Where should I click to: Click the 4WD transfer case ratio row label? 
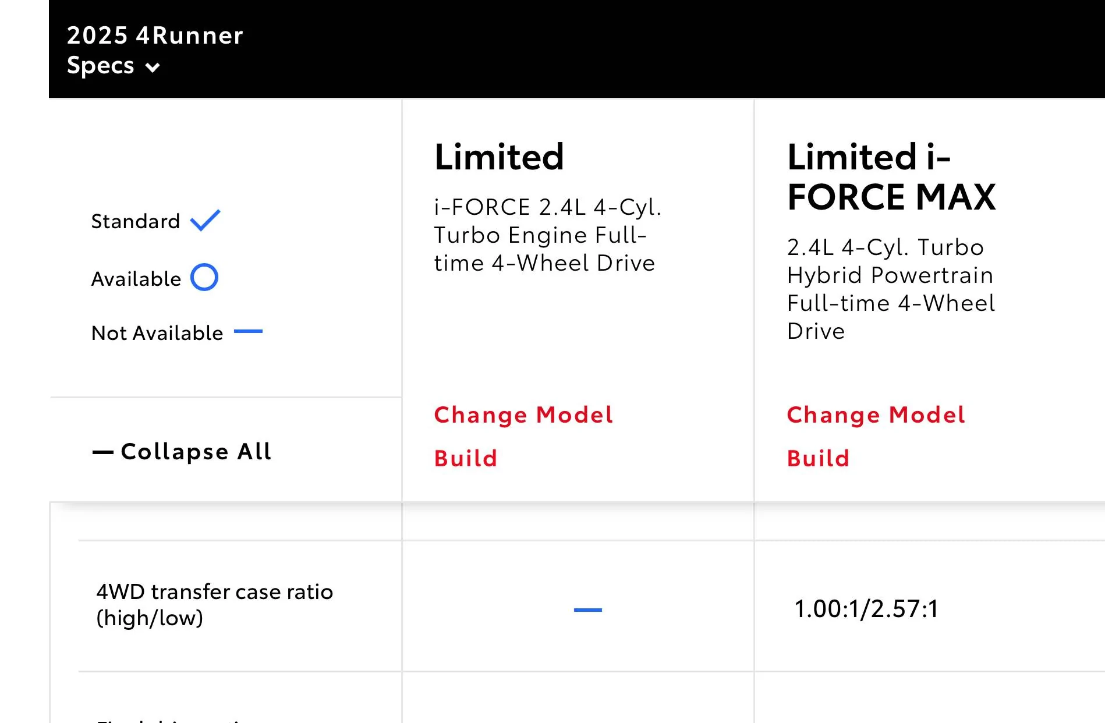tap(214, 605)
